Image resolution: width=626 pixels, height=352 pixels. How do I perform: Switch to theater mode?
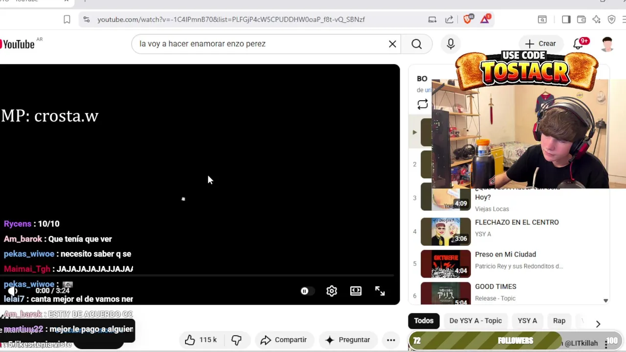click(x=356, y=291)
